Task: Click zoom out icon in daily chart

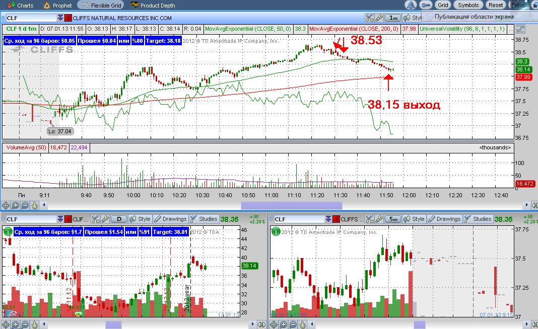Action: [x=25, y=324]
